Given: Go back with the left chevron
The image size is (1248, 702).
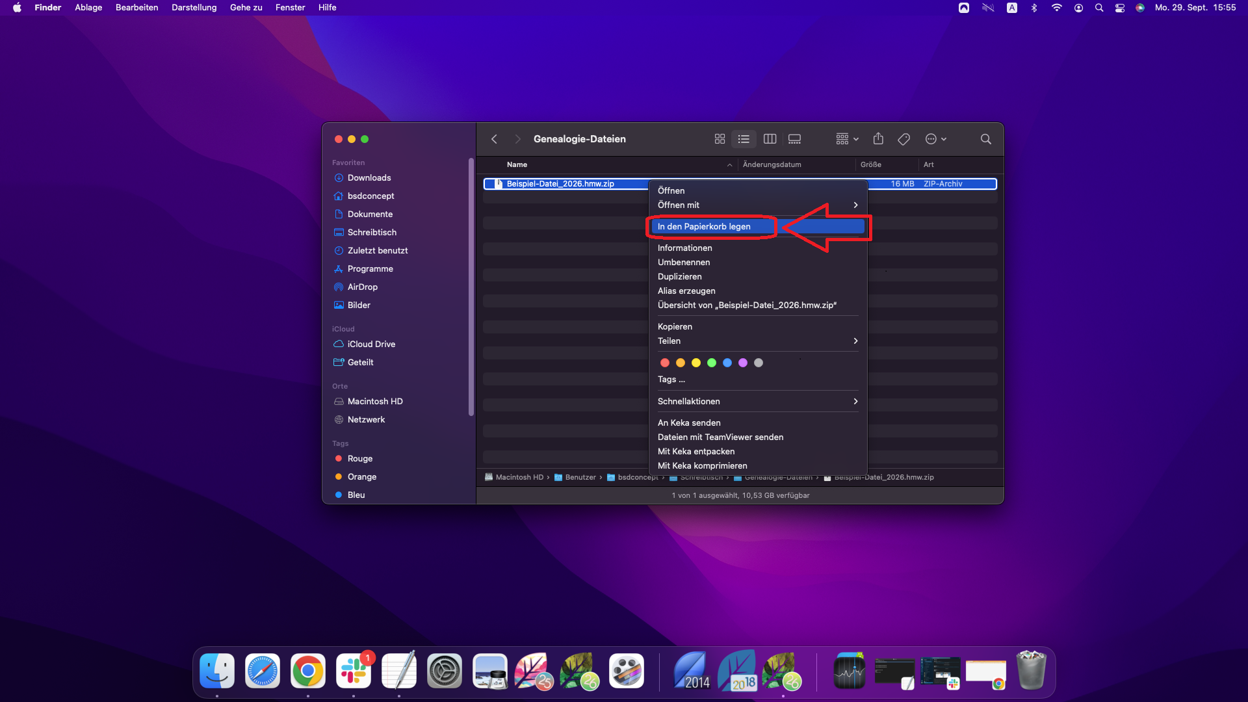Looking at the screenshot, I should tap(494, 139).
